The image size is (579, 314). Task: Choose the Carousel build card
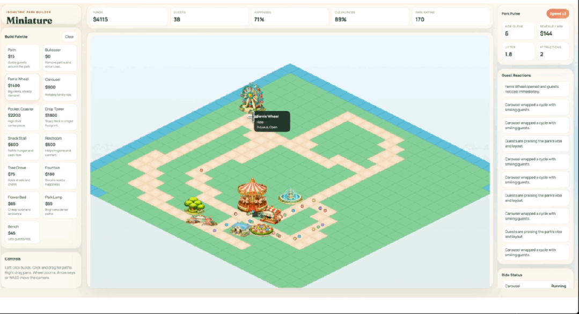tap(60, 87)
